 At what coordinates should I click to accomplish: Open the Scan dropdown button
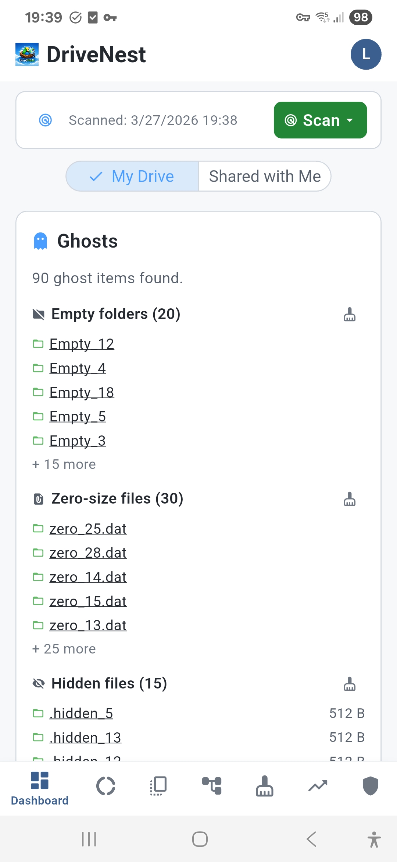click(320, 120)
